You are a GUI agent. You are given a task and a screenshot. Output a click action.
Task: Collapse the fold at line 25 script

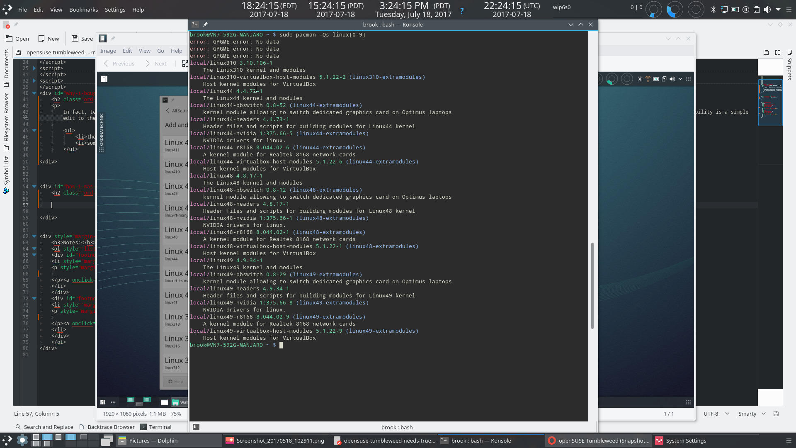click(34, 68)
